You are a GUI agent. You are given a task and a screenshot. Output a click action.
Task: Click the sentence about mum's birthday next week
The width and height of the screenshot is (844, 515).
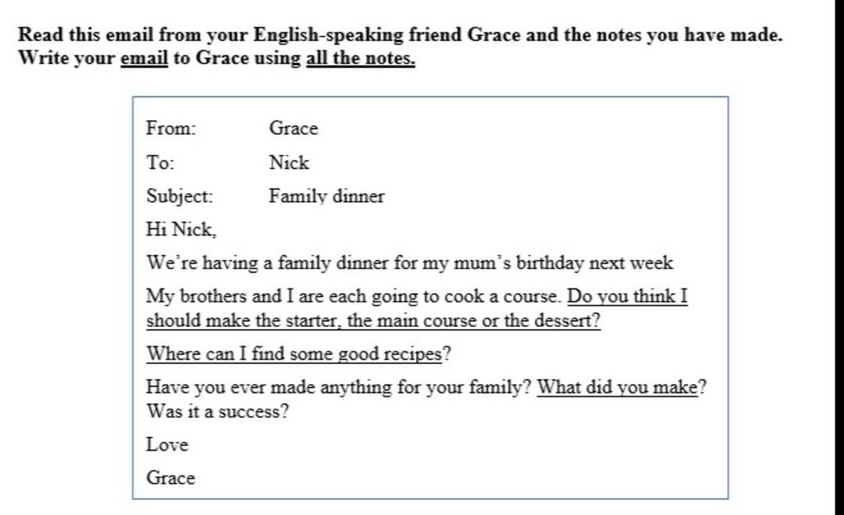410,263
